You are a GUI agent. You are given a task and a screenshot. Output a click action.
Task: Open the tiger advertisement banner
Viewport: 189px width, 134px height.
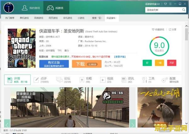pos(160,107)
